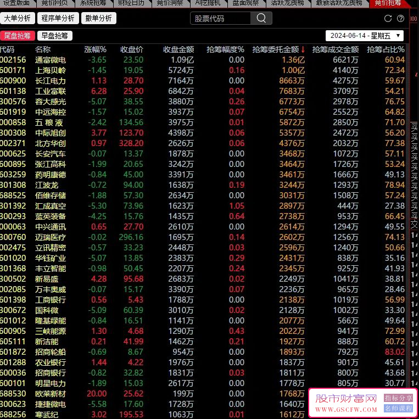Screen dimensions: 419x419
Task: Select stock row 寒武纪
Action: [x=202, y=414]
